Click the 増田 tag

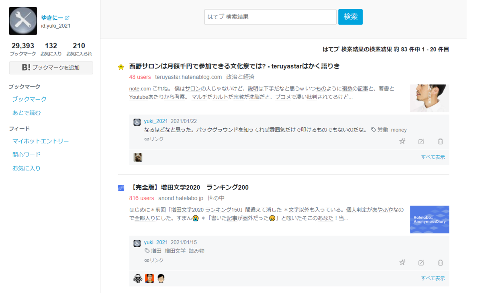tap(156, 251)
